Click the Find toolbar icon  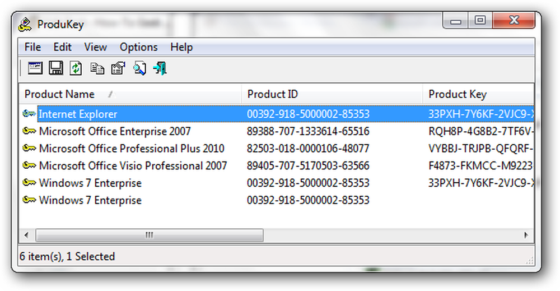(x=139, y=68)
